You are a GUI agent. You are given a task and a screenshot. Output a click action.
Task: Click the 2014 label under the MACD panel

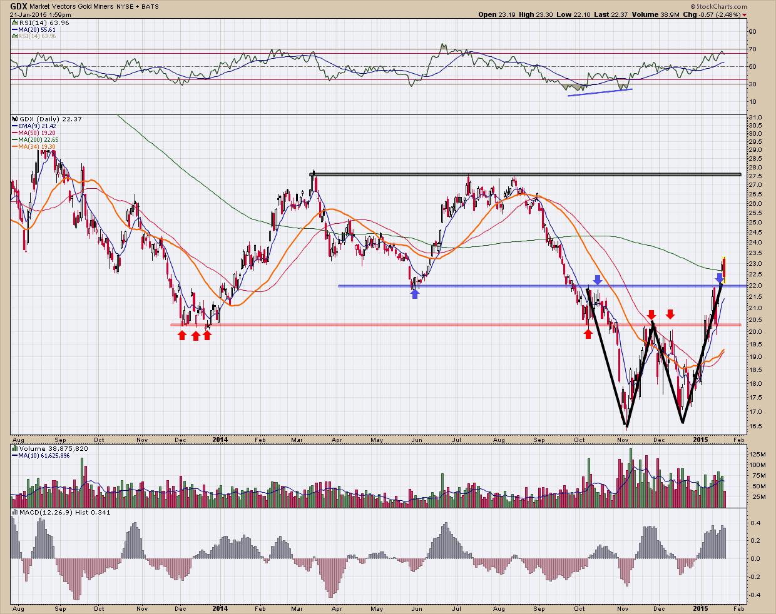click(220, 608)
